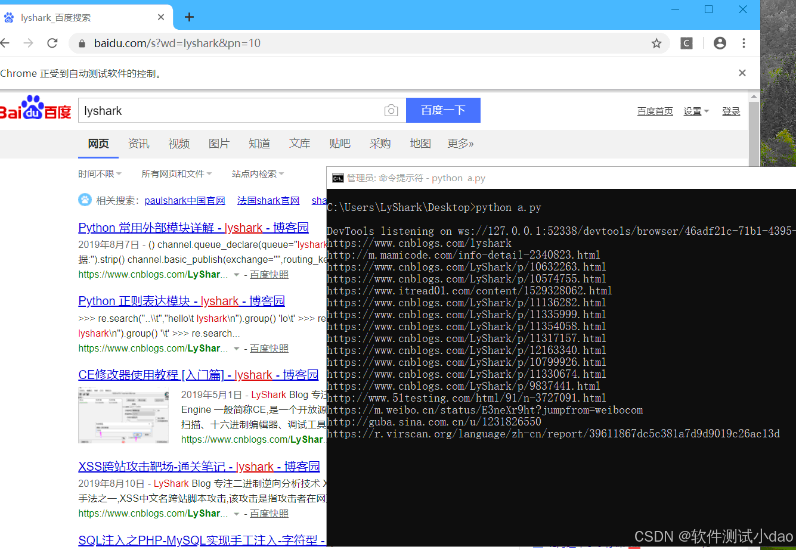
Task: Click the paw icon beside 相关搜索
Action: pos(85,200)
